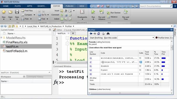Click the smart Indent icon
The height and width of the screenshot is (99, 177).
(x=62, y=19)
